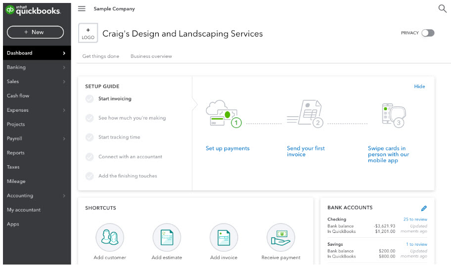Click the QuickBooks logo
Viewport: 451px width, 268px height.
[33, 10]
